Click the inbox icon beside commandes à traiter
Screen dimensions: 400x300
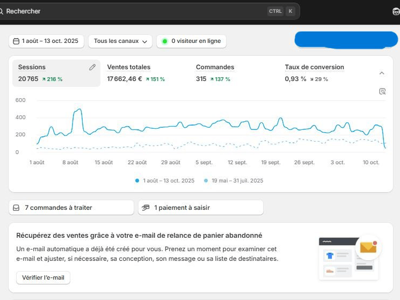[x=17, y=208]
